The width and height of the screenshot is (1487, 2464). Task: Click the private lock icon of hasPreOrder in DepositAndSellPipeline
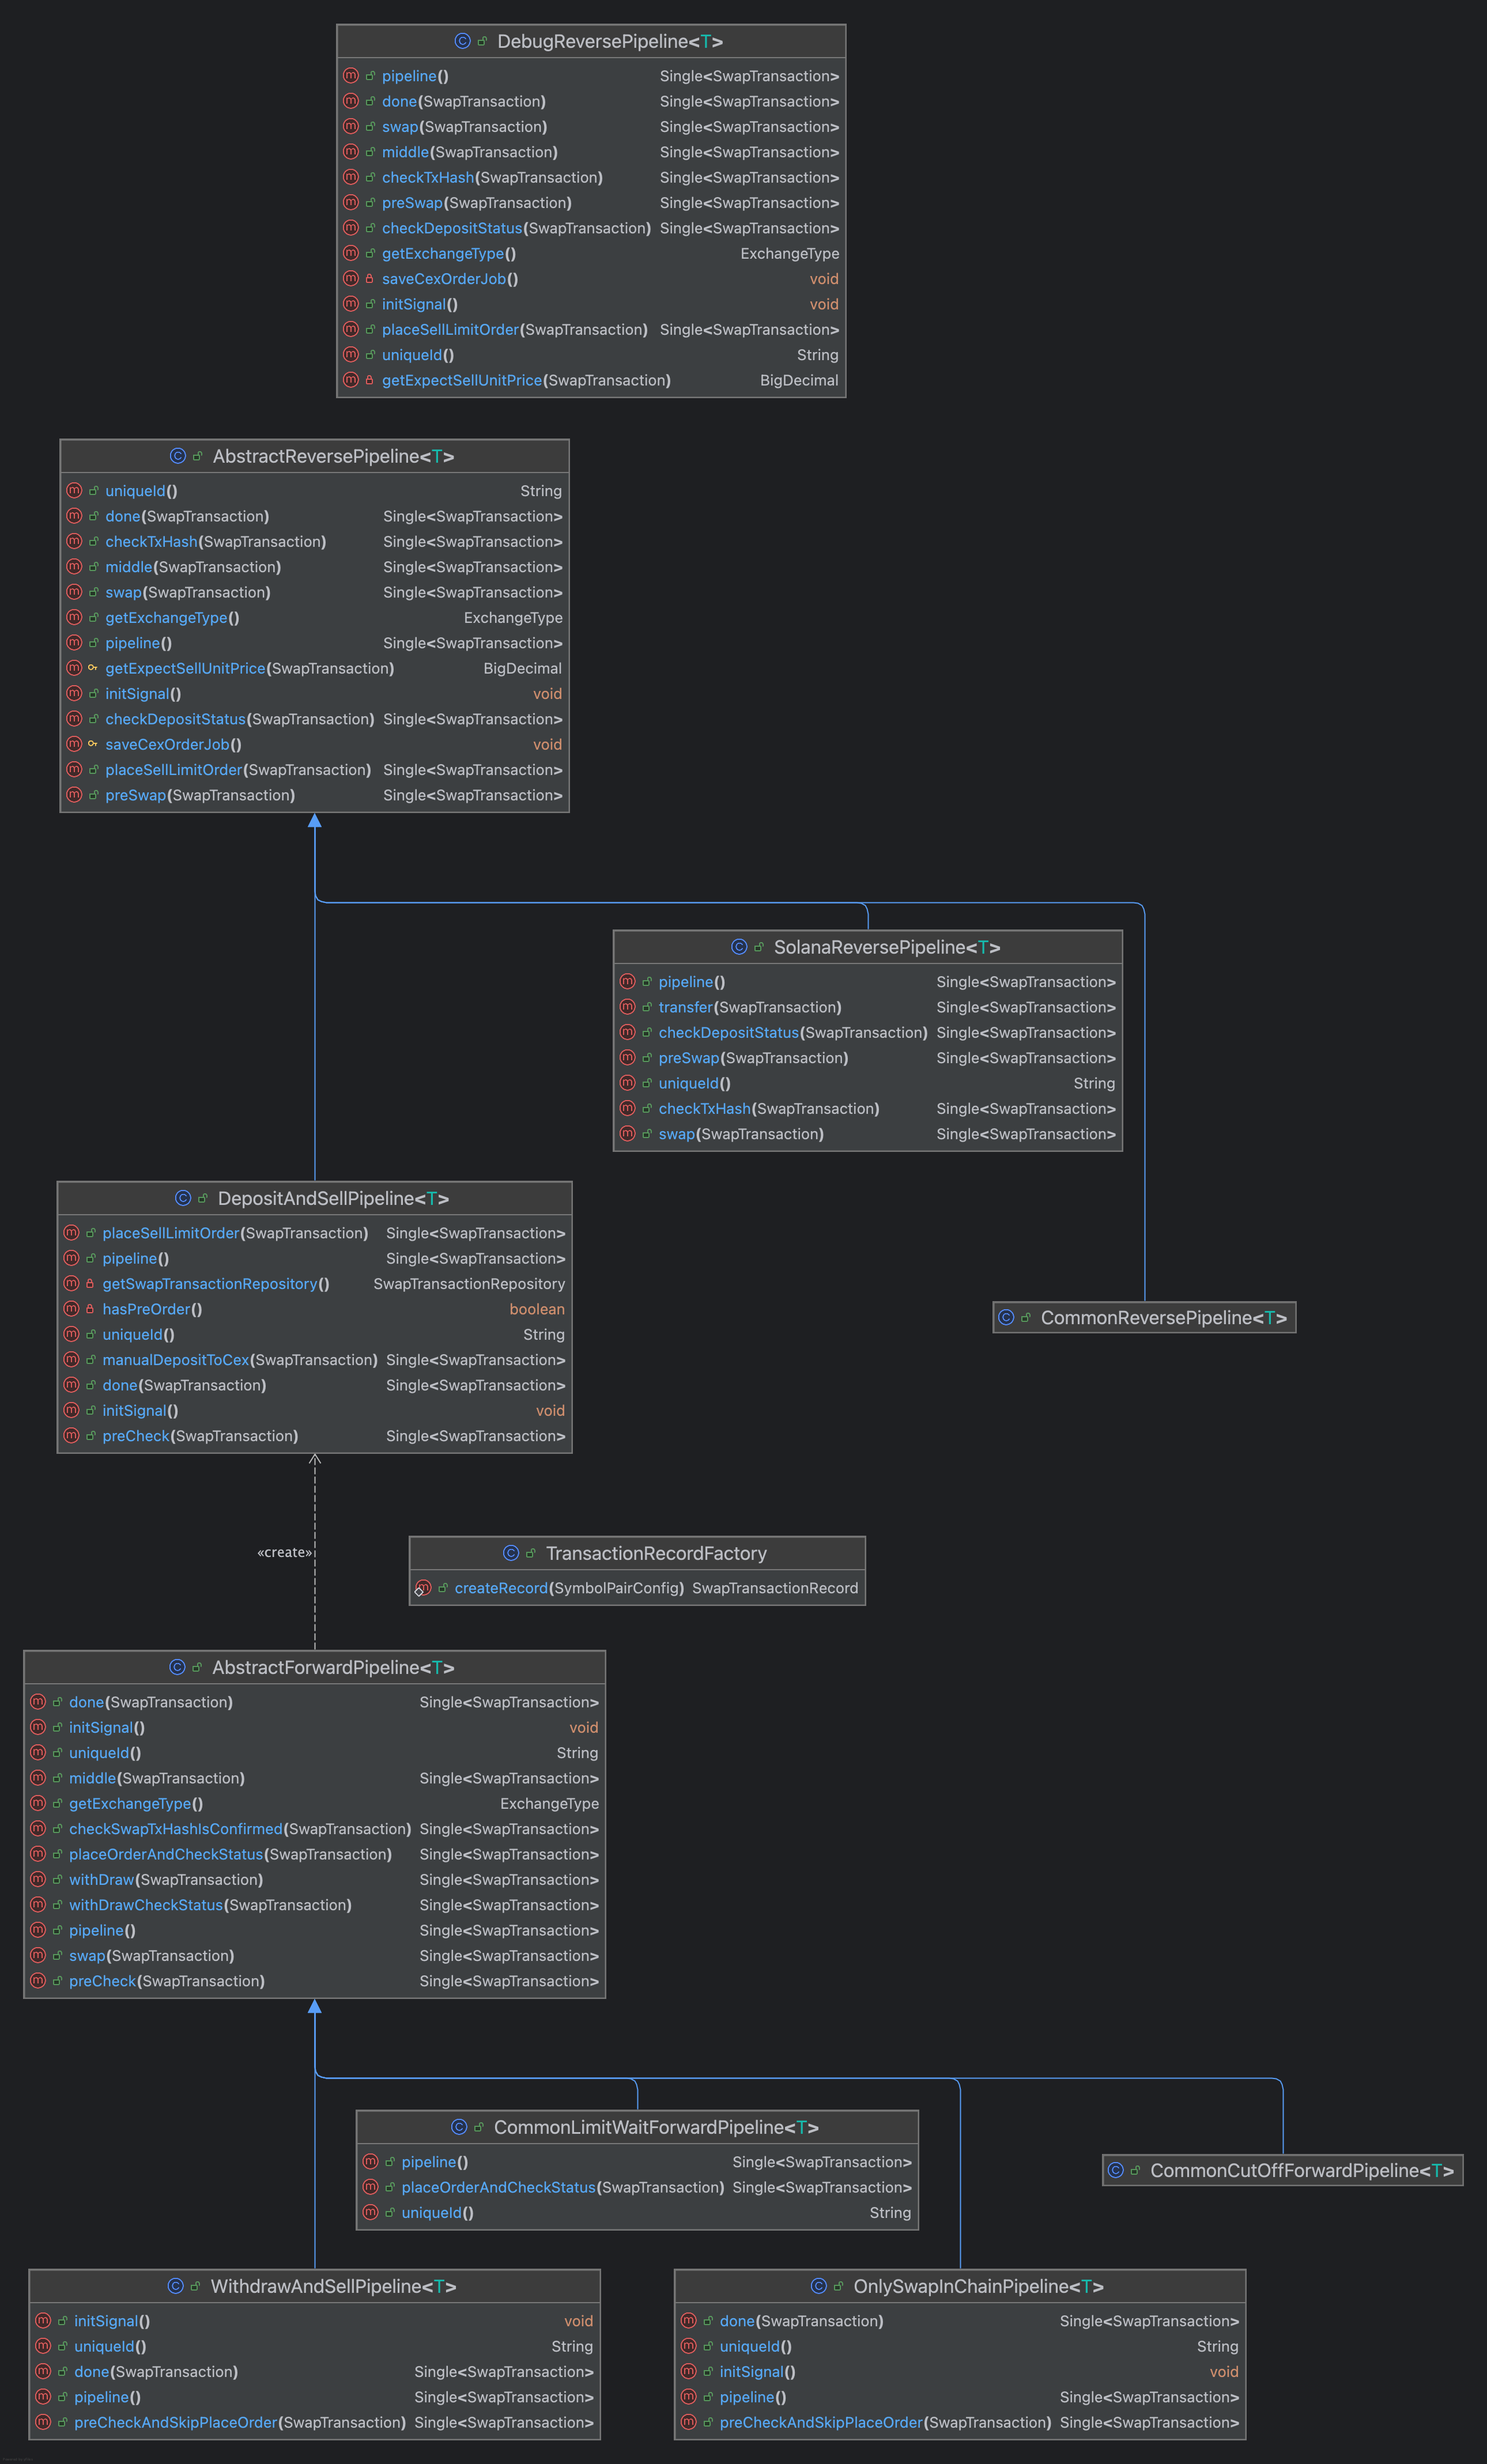click(x=90, y=1309)
